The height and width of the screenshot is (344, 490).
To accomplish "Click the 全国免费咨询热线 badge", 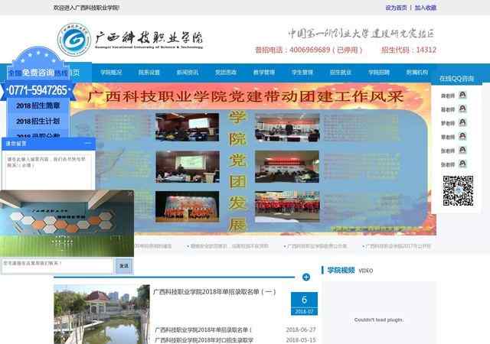I will pos(38,73).
